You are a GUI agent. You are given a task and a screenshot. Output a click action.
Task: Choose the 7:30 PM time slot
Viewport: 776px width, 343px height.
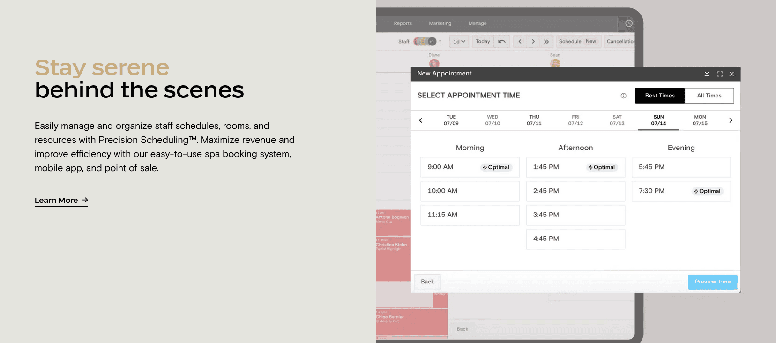(x=681, y=191)
